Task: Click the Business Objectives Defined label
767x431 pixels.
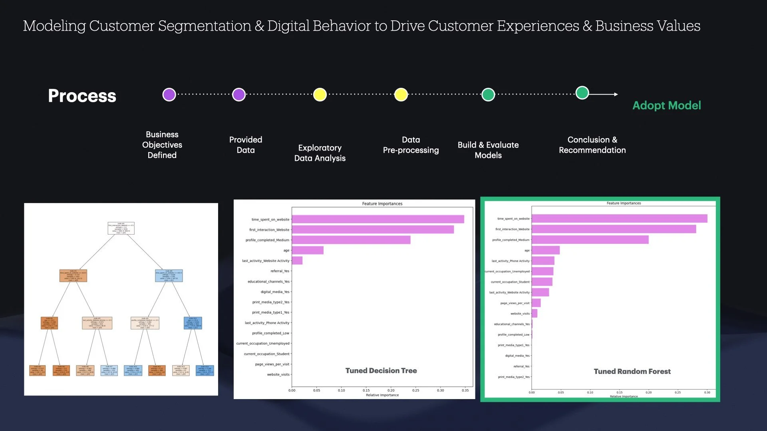Action: pos(162,145)
